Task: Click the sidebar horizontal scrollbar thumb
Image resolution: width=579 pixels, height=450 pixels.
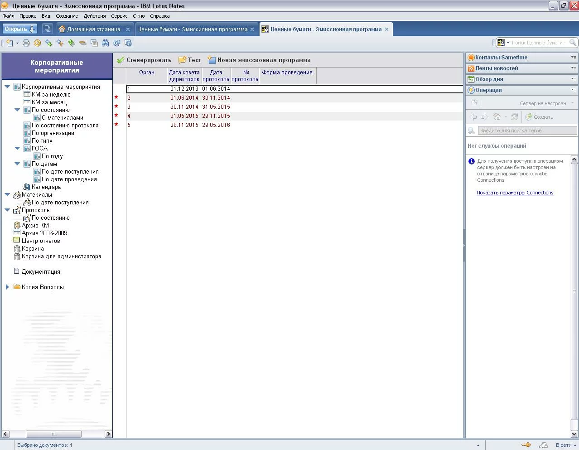Action: click(x=53, y=434)
